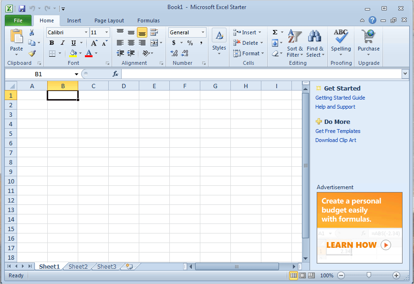Click the Purchase button

coord(368,42)
